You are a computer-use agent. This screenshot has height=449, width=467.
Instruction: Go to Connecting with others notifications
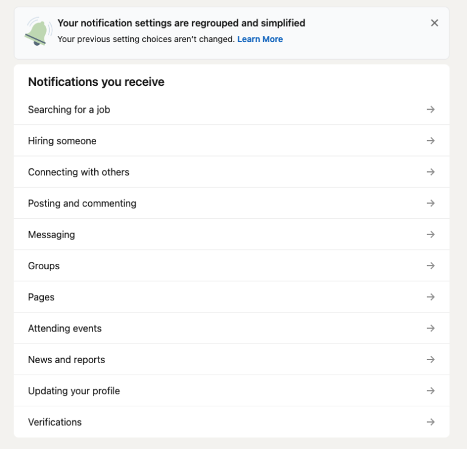point(78,172)
